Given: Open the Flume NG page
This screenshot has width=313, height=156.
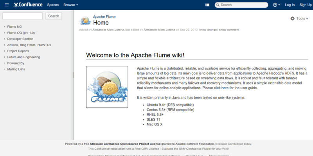Looking at the screenshot, I should coord(14,27).
